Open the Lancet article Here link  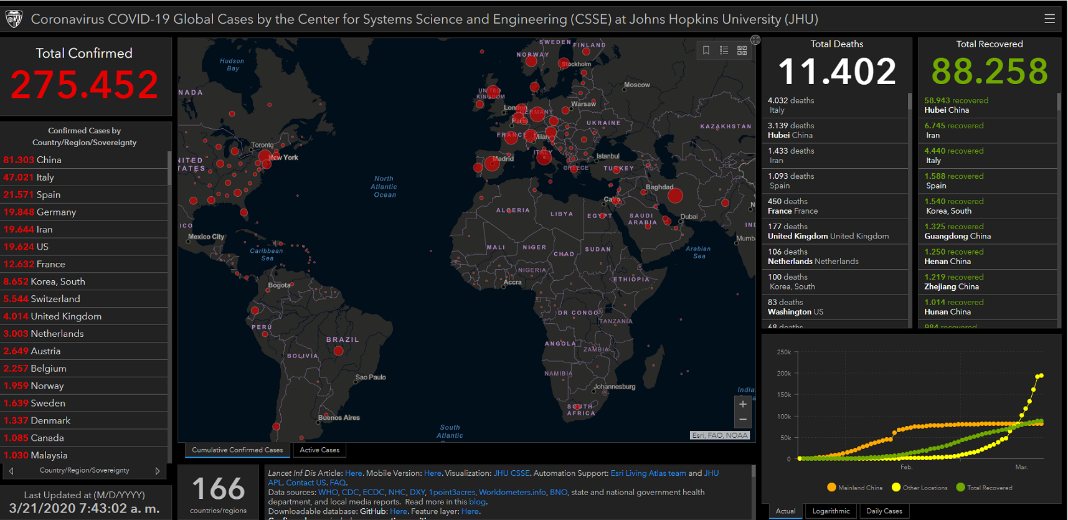353,473
